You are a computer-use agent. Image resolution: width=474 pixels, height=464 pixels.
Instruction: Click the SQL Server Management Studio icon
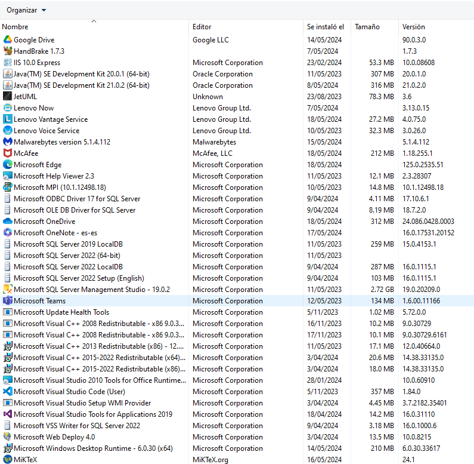click(8, 289)
